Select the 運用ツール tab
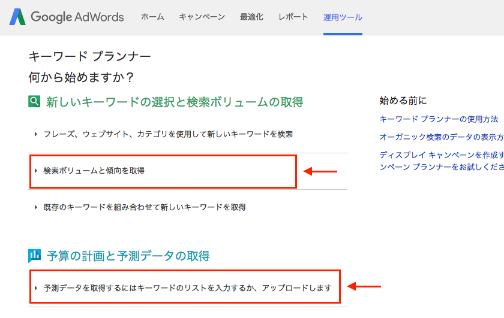The width and height of the screenshot is (504, 318). [x=343, y=17]
